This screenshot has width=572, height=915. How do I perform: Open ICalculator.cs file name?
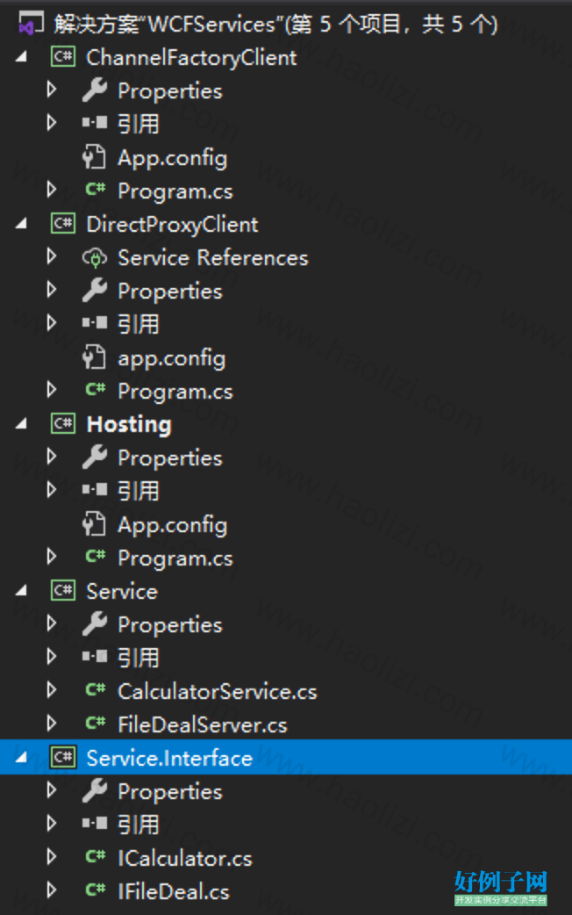(185, 859)
